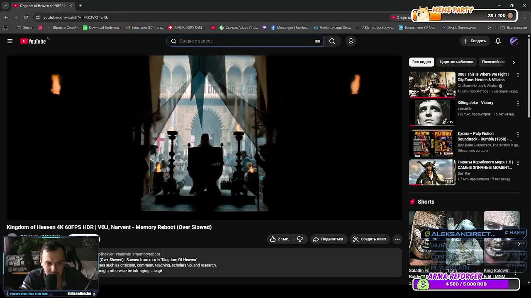The height and width of the screenshot is (298, 531).
Task: Open the King Baldwin short
Action: point(502,238)
